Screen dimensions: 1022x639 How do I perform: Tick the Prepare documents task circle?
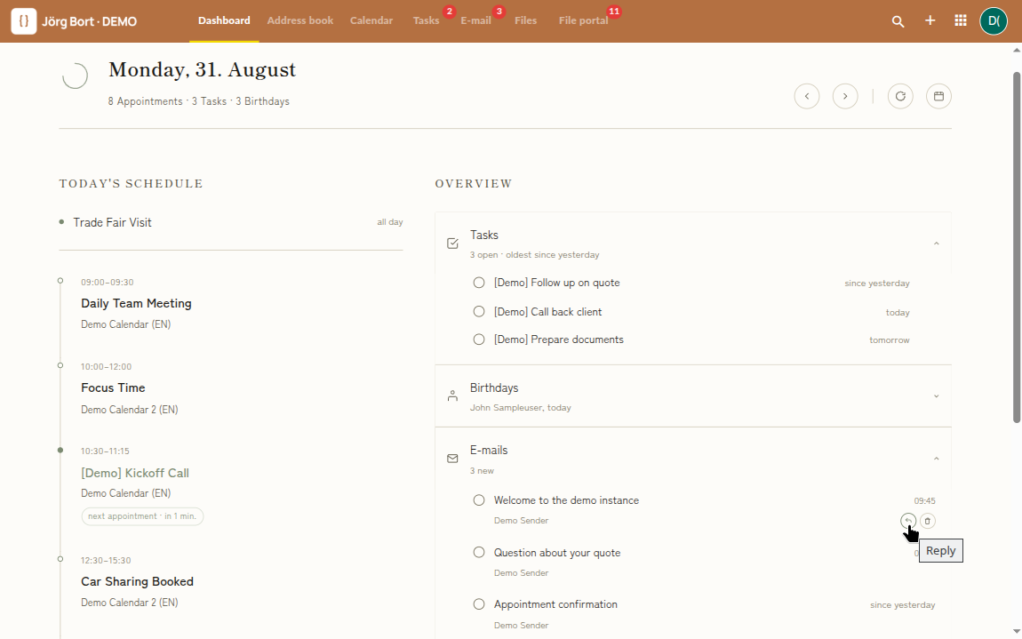[x=479, y=339]
